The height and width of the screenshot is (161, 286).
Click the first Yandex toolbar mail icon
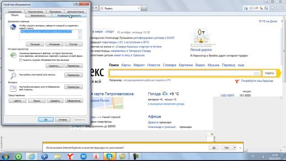[246, 8]
